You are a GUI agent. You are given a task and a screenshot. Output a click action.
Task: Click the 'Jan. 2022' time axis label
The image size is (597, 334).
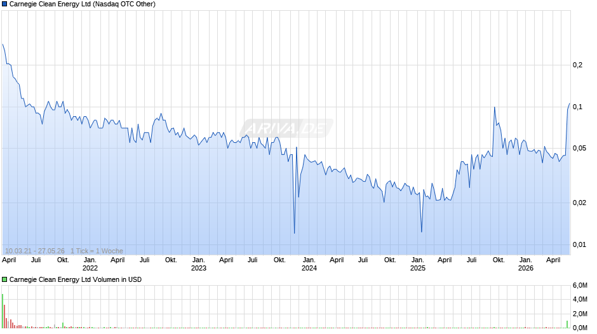tap(90, 264)
